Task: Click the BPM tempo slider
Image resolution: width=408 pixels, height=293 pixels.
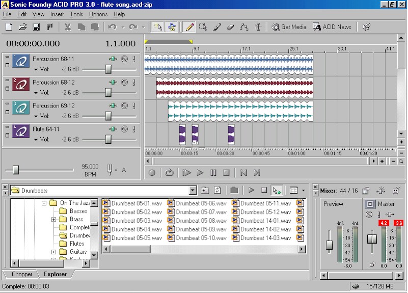Action: click(x=16, y=170)
